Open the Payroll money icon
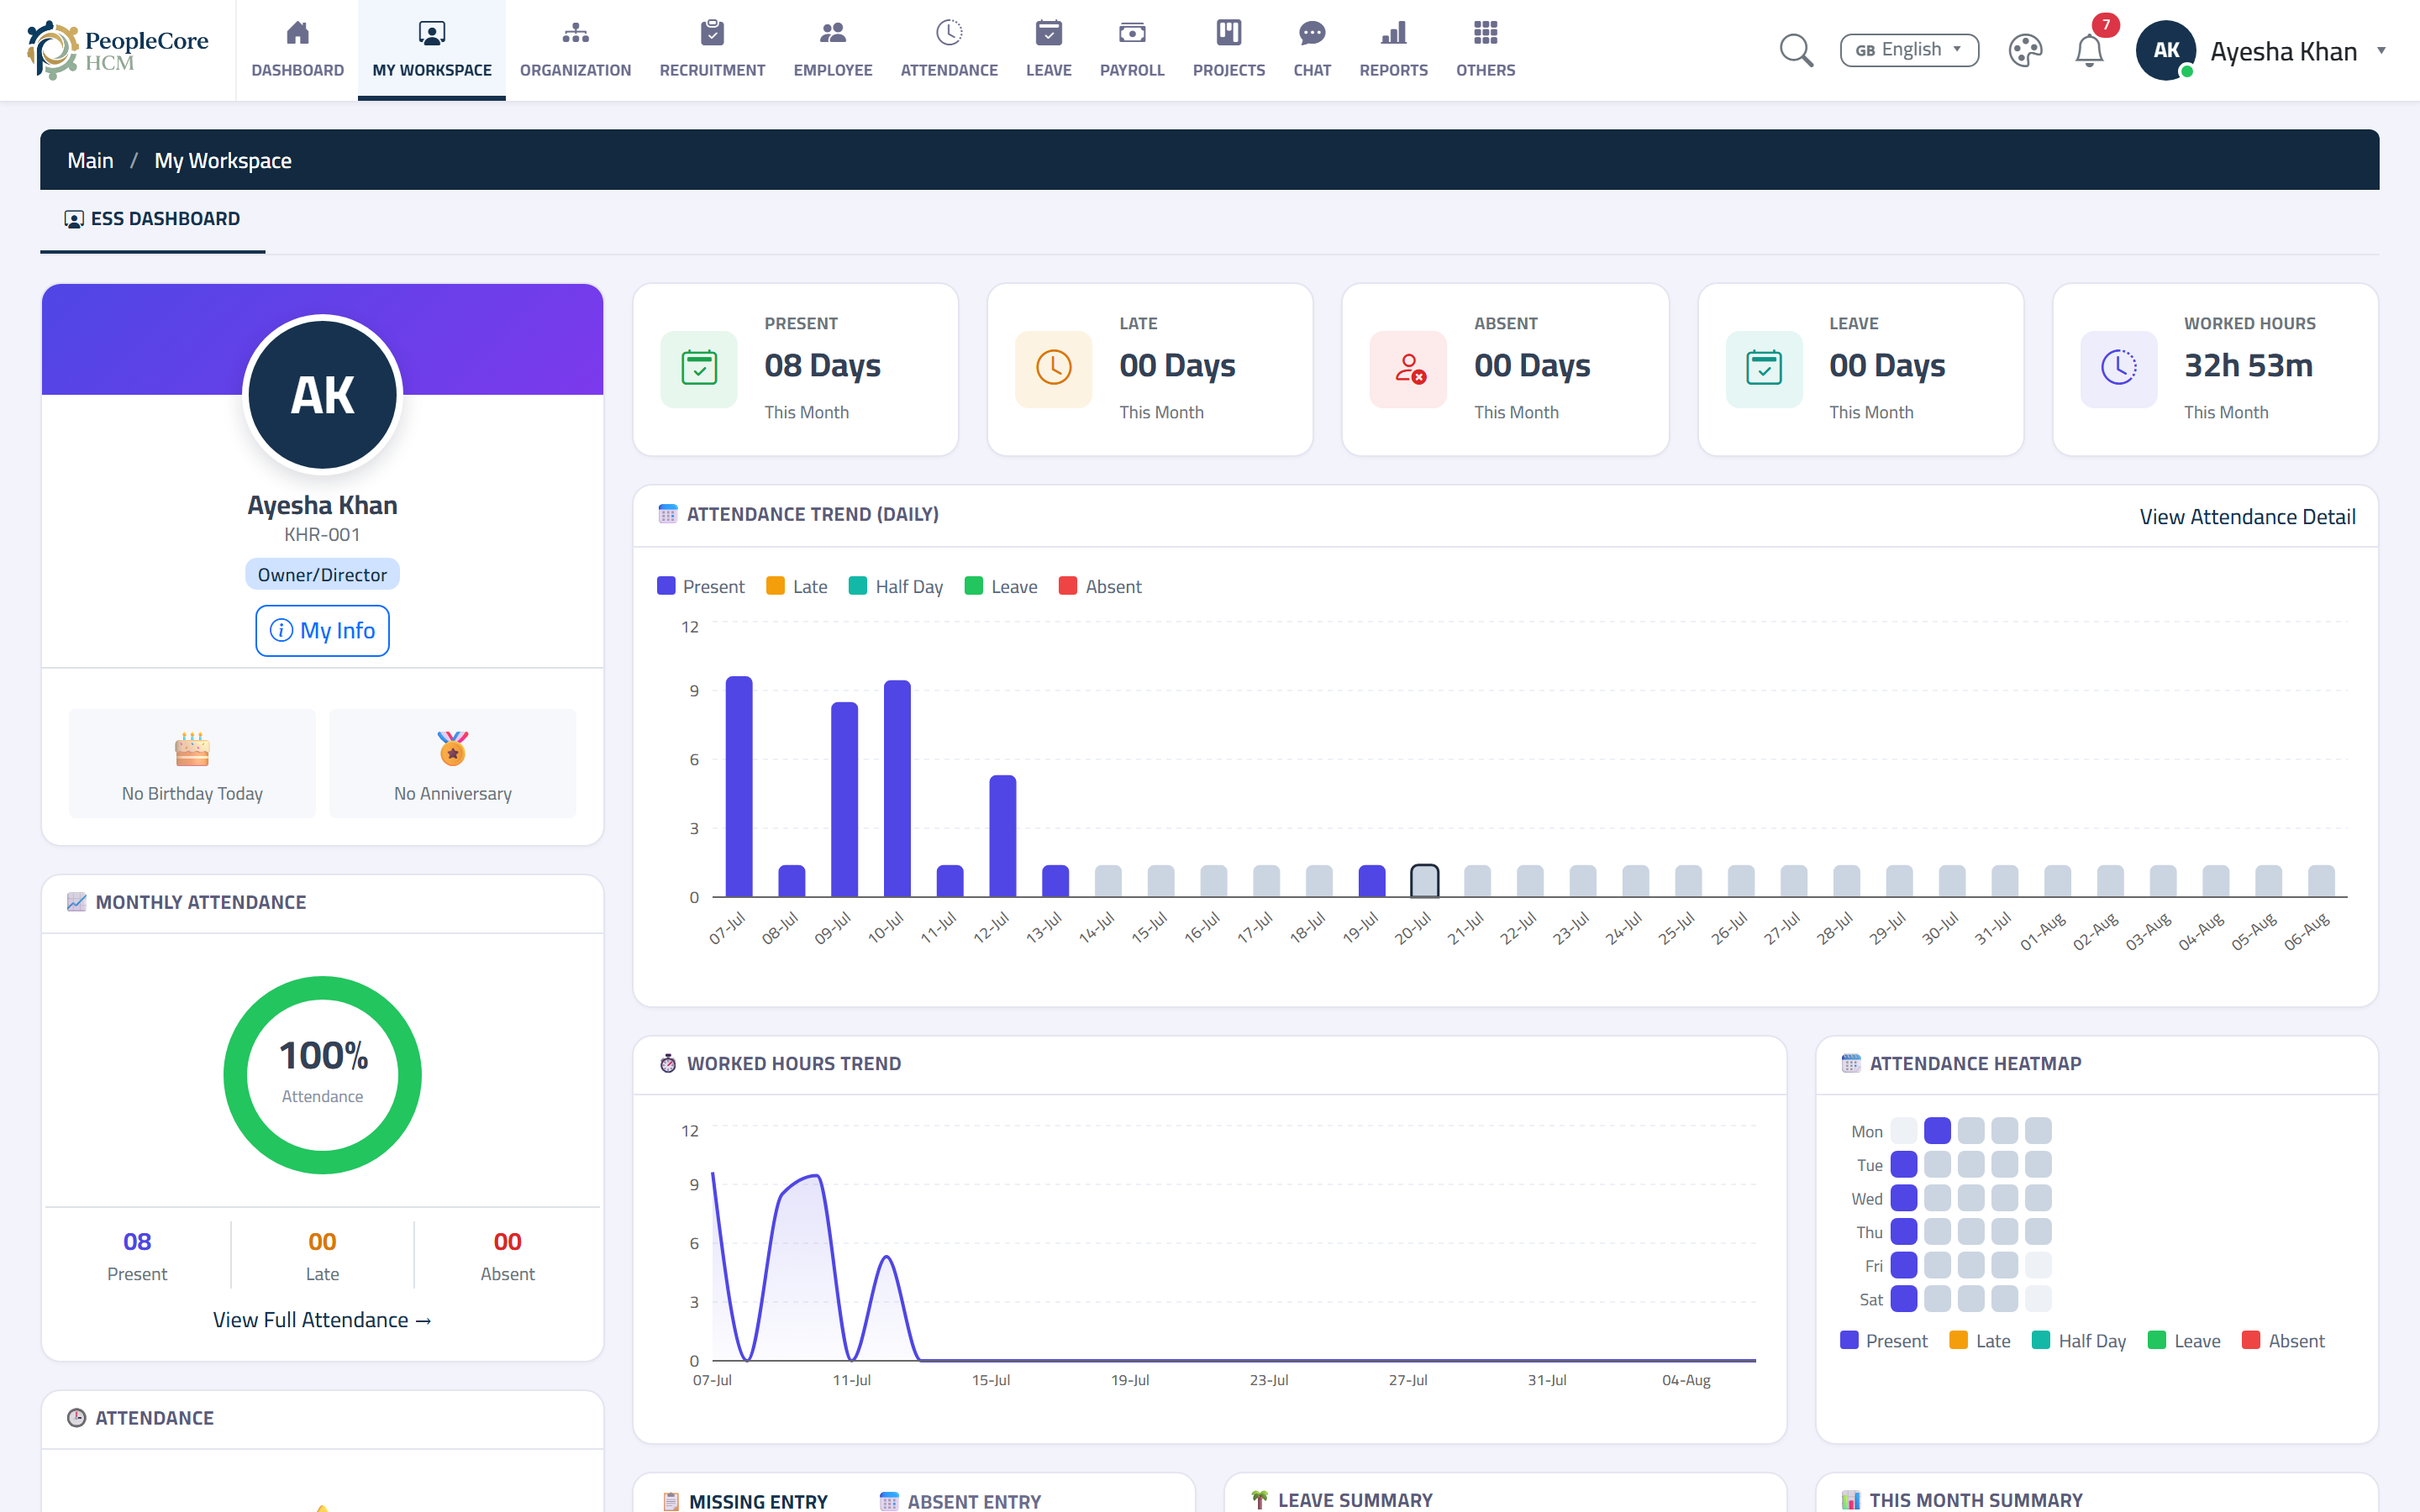The image size is (2420, 1512). (1132, 33)
